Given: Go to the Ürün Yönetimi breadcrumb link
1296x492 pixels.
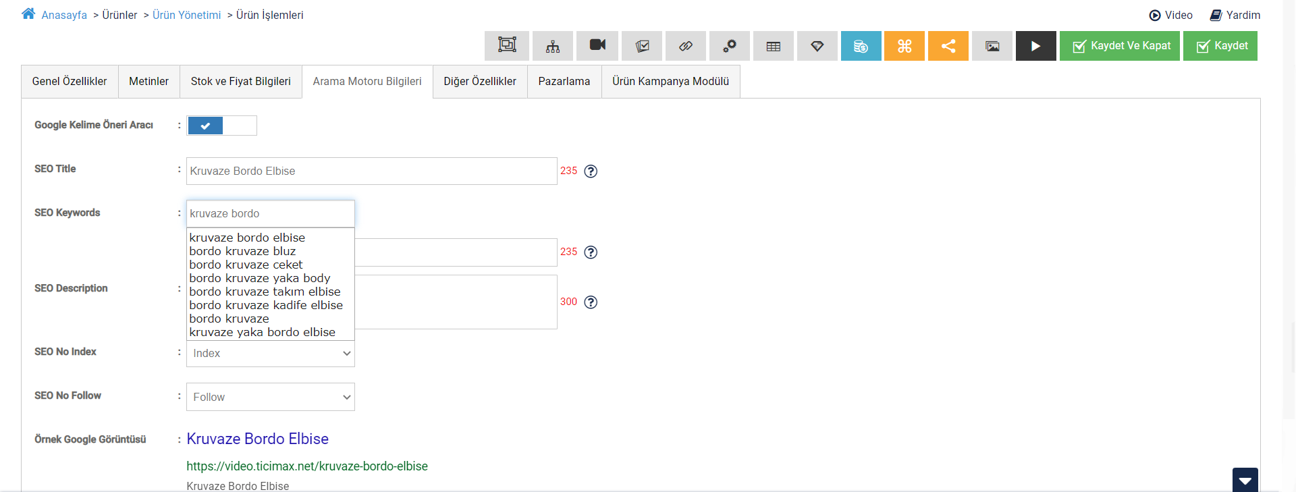Looking at the screenshot, I should pyautogui.click(x=186, y=15).
